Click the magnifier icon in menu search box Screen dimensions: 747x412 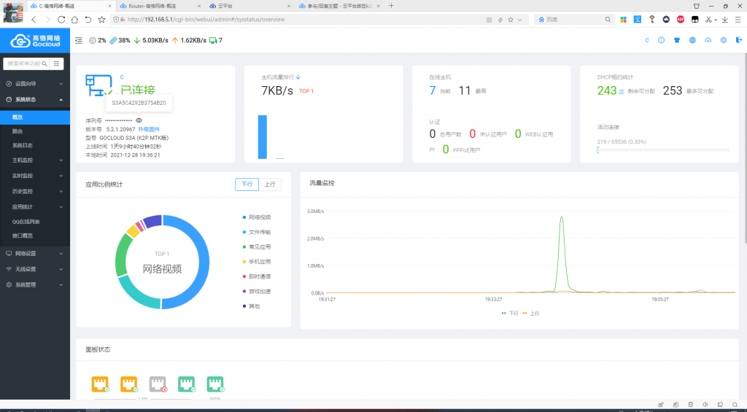point(44,63)
